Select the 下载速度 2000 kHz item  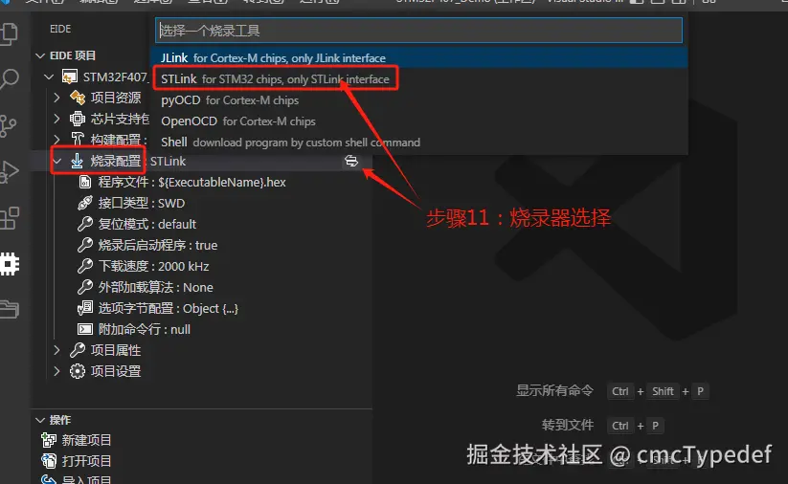click(x=144, y=267)
